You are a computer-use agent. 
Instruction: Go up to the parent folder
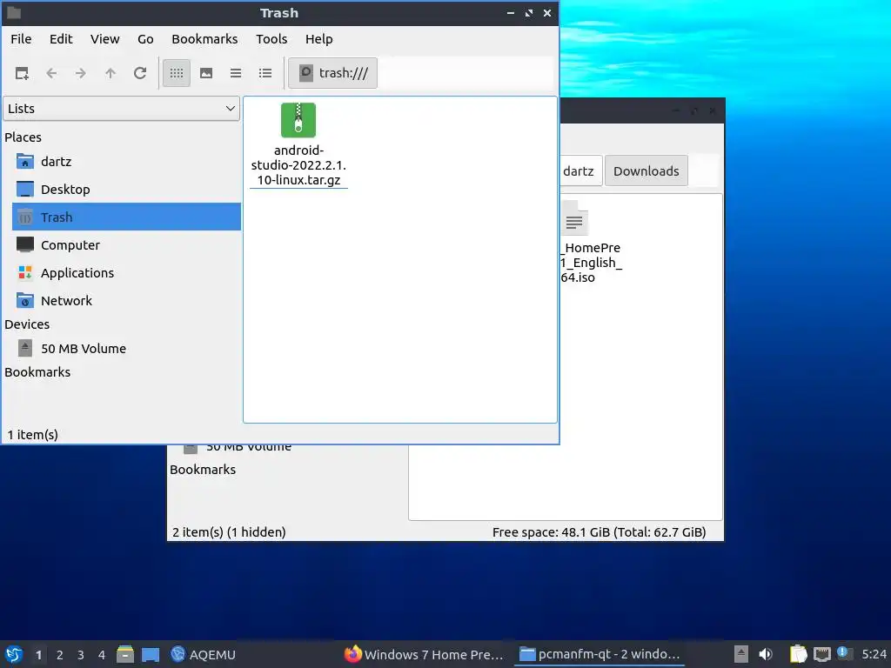(x=111, y=73)
